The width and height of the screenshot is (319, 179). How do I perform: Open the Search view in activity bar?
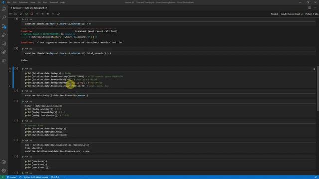pyautogui.click(x=4, y=18)
